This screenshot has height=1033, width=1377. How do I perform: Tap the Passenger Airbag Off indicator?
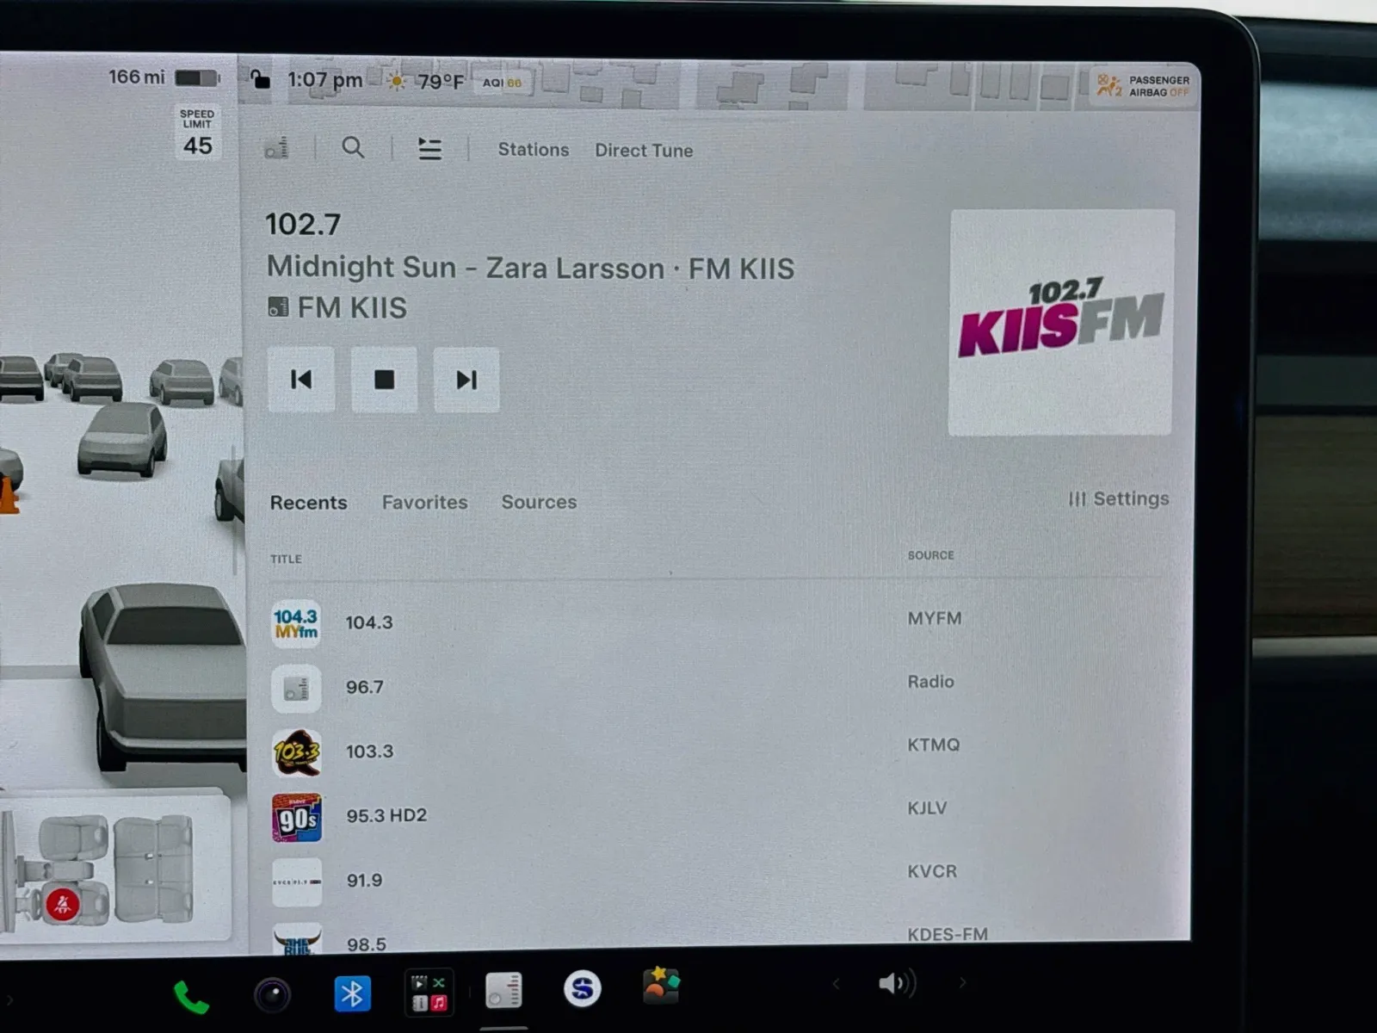(x=1144, y=86)
